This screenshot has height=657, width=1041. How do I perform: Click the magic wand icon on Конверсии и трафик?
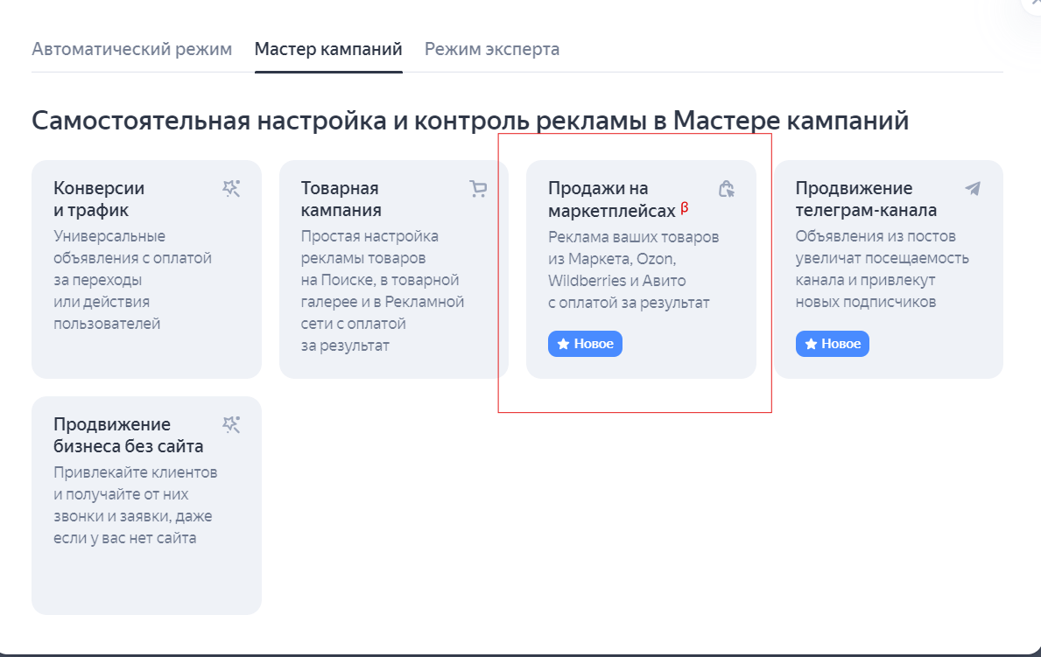click(x=231, y=188)
